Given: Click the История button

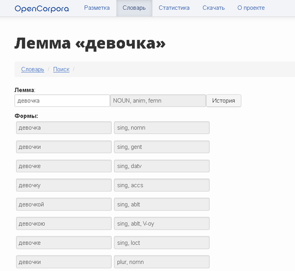Looking at the screenshot, I should (x=224, y=101).
